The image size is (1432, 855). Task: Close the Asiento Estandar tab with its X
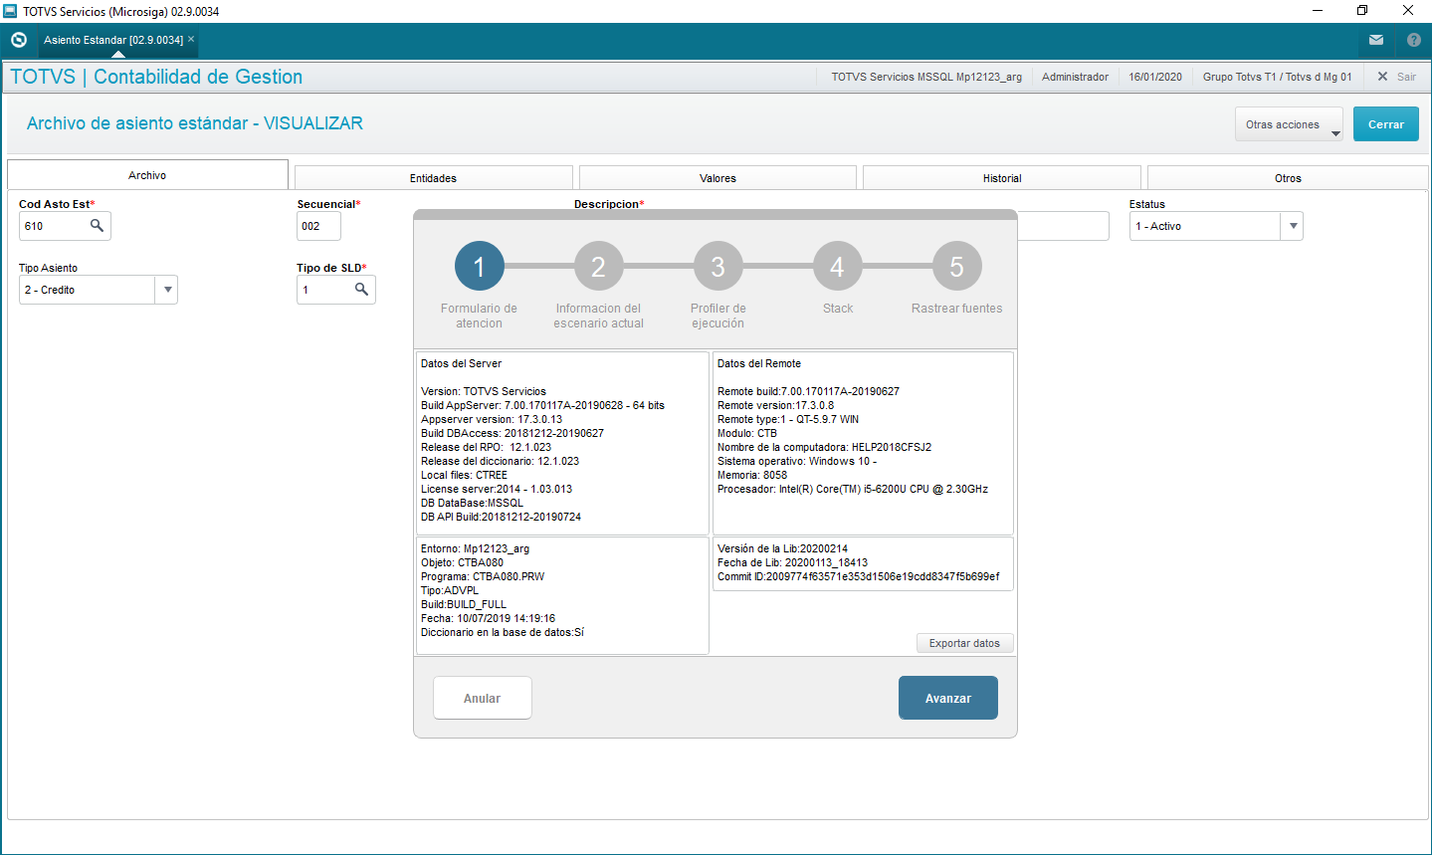pos(191,39)
